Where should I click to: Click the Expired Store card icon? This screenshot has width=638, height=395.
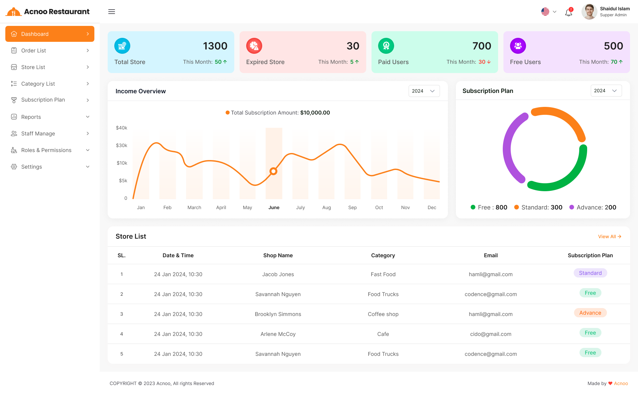coord(254,46)
